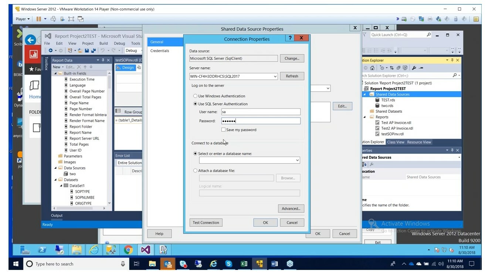This screenshot has width=488, height=274.
Task: Click the Home icon in Solution Explorer
Action: click(x=372, y=68)
